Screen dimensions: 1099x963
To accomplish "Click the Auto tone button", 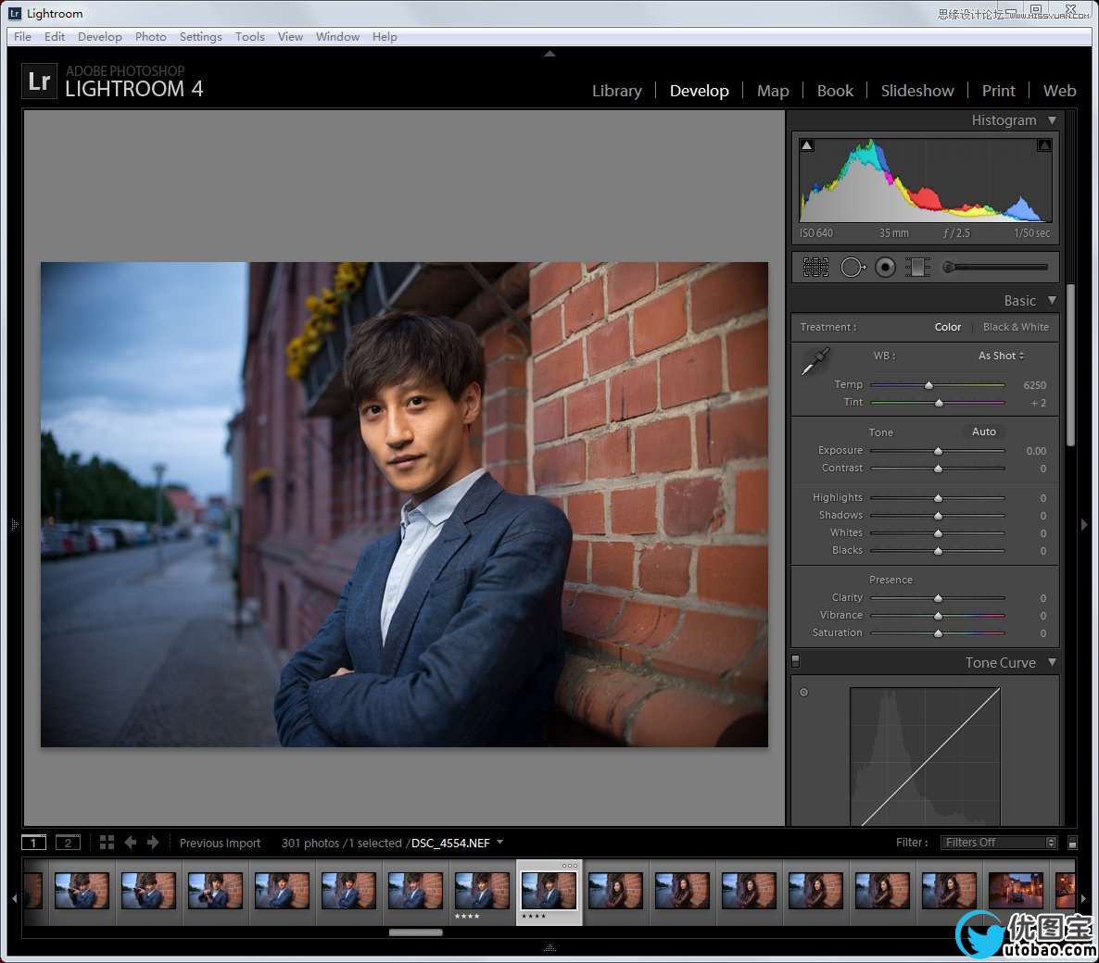I will 983,431.
